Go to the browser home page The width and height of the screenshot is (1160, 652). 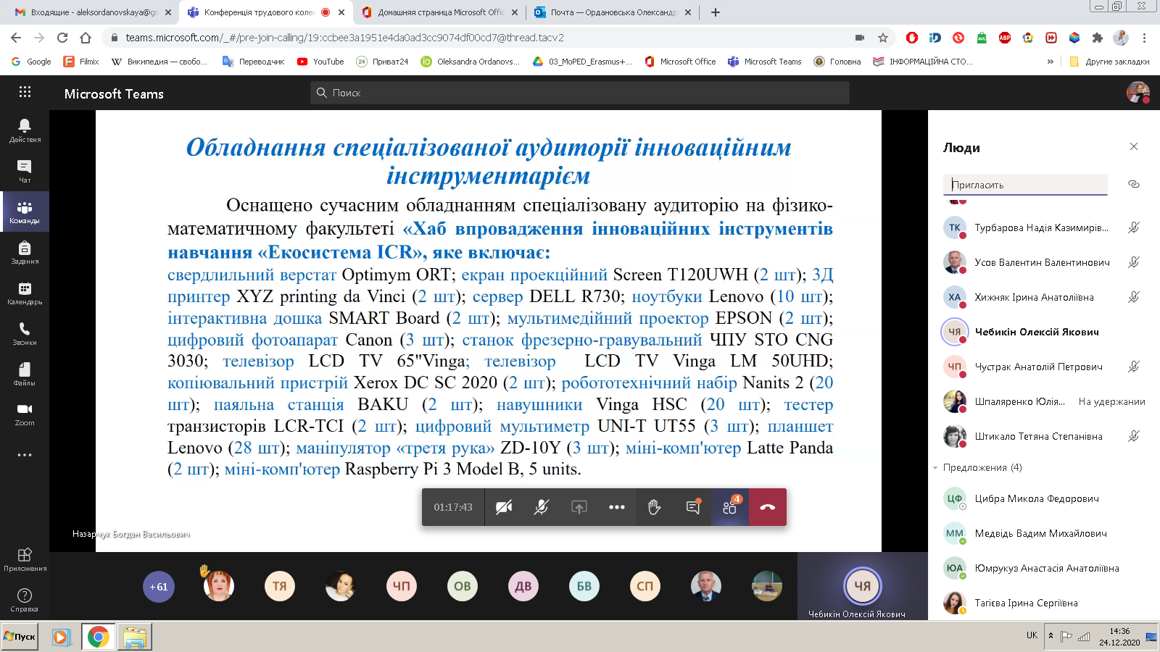point(86,38)
